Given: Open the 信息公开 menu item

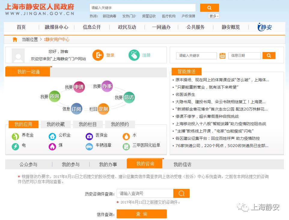Looking at the screenshot, I should coord(91,27).
